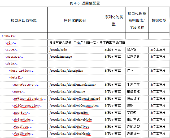Screen dimensions: 170x138
Task: Select the '序列化的路径' column header
Action: point(75,20)
